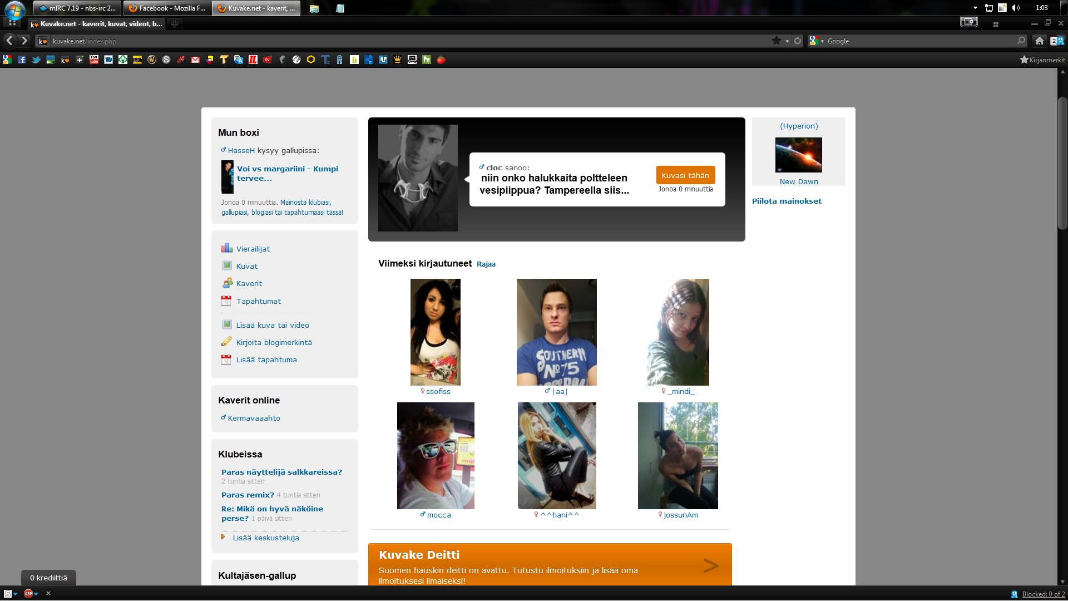This screenshot has height=601, width=1068.
Task: Click the Piilota mainokset link
Action: tap(787, 201)
